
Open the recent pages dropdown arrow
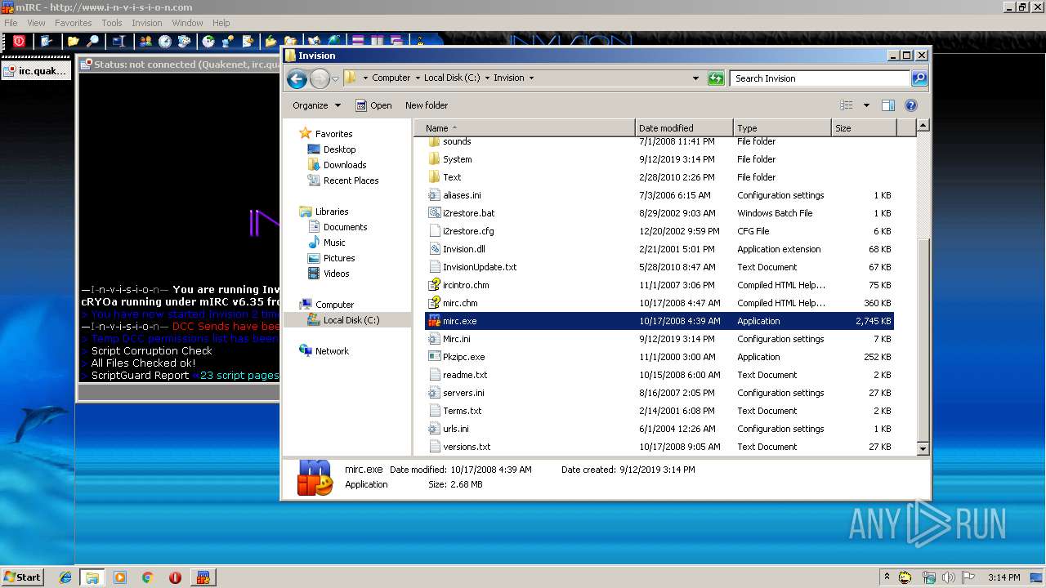pyautogui.click(x=335, y=79)
